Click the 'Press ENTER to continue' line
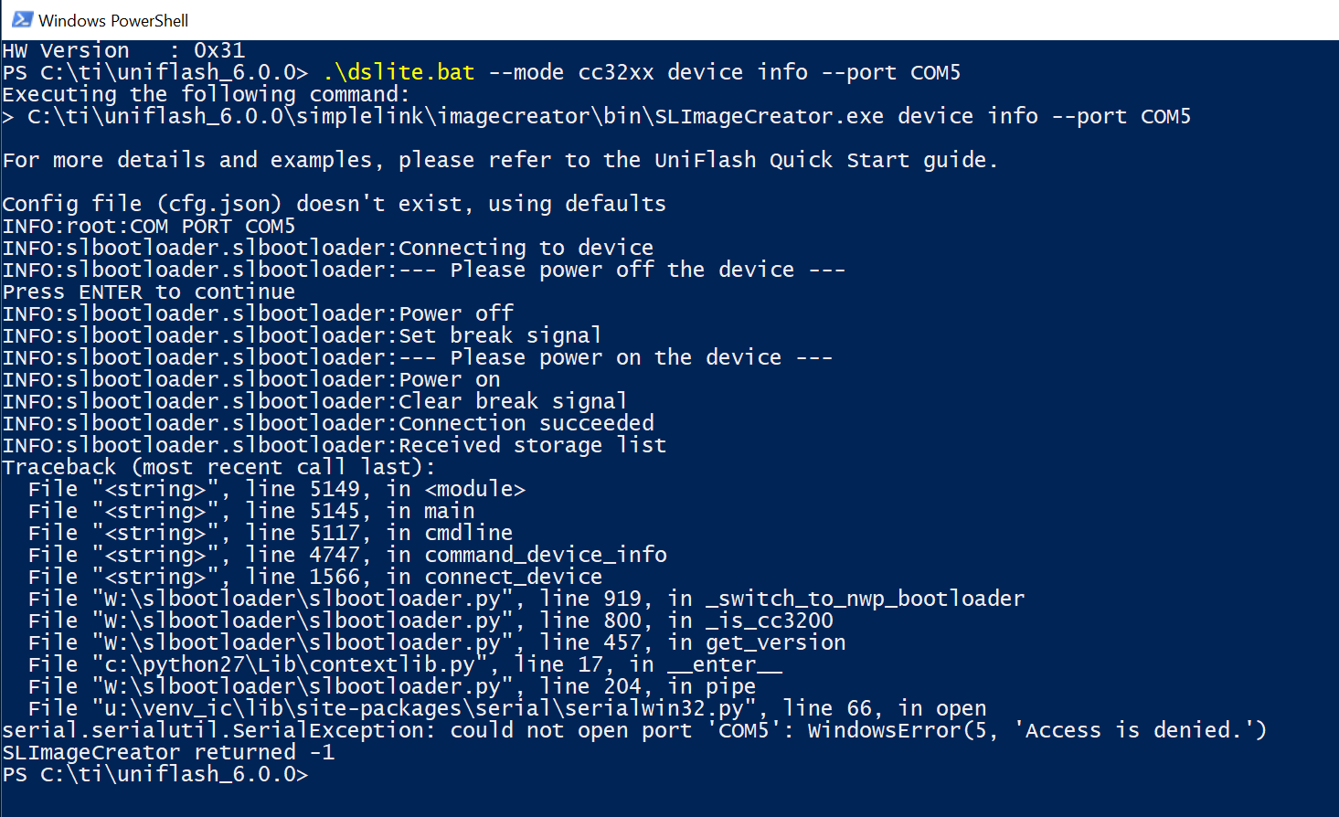Viewport: 1339px width, 817px height. [149, 292]
